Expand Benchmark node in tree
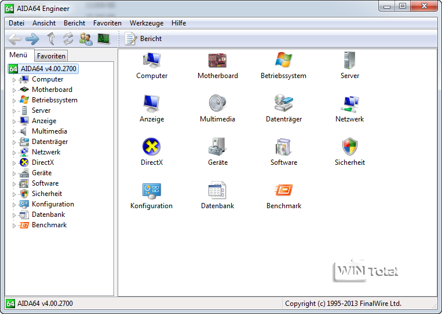Viewport: 442px width, 314px height. [x=14, y=226]
